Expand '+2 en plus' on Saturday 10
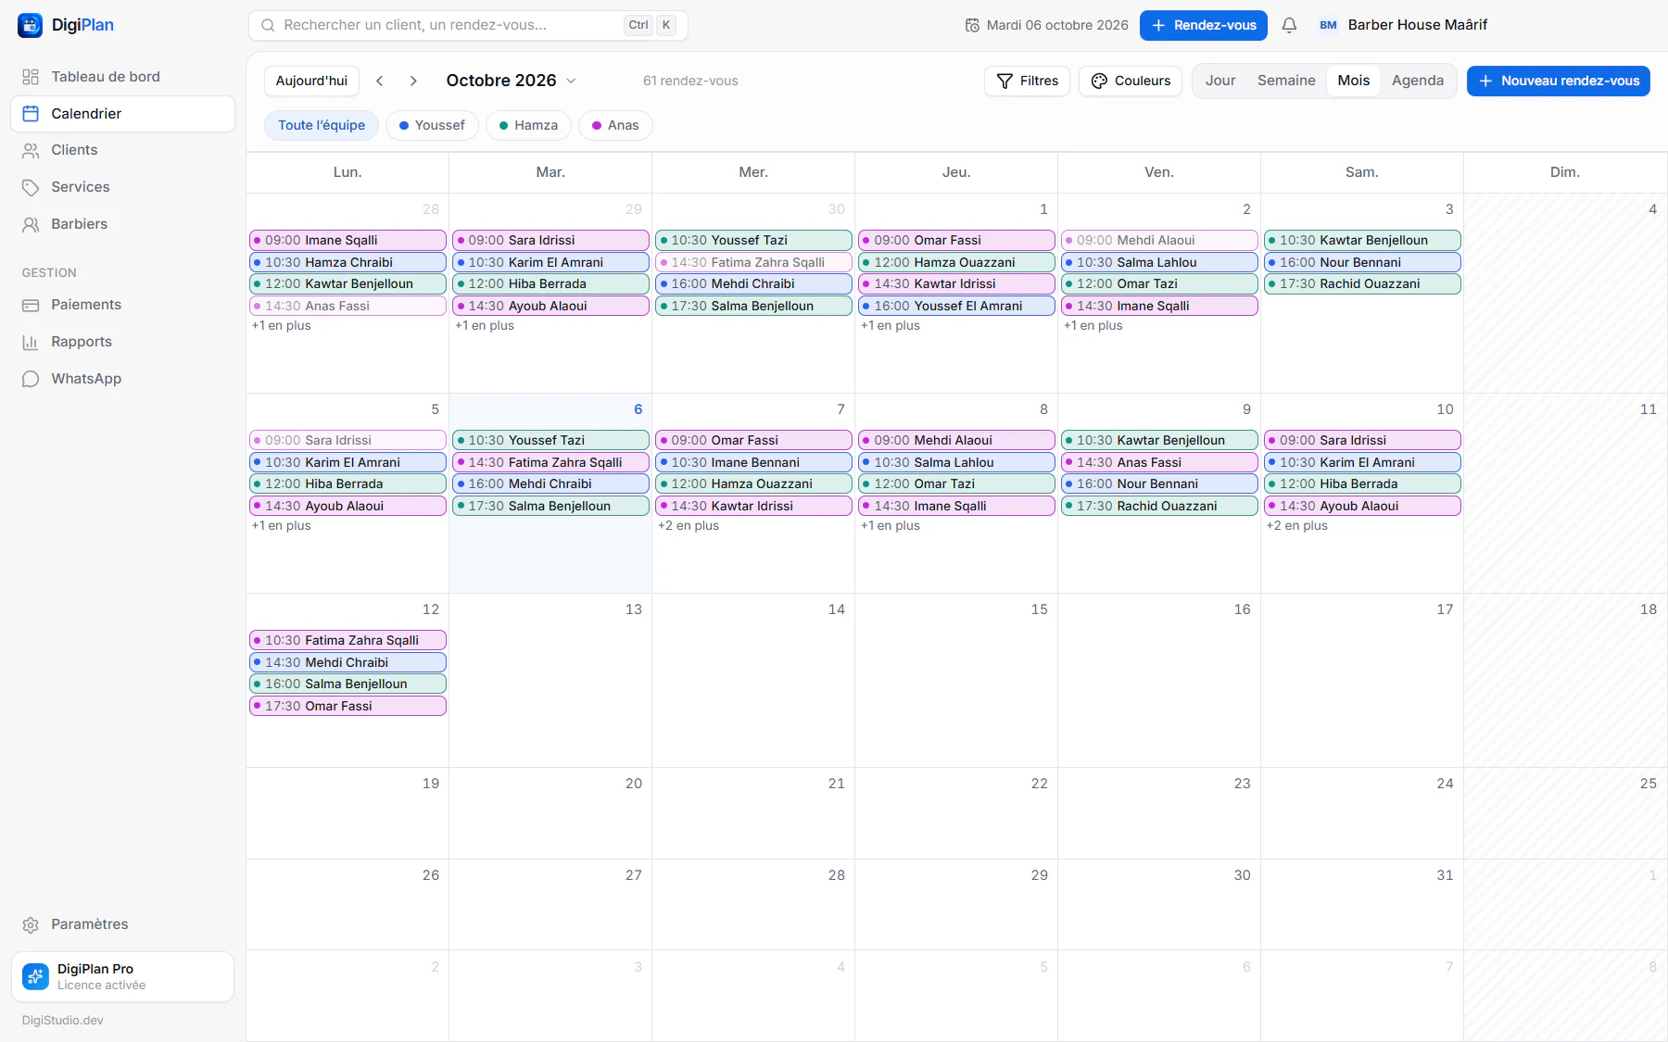 click(x=1297, y=526)
